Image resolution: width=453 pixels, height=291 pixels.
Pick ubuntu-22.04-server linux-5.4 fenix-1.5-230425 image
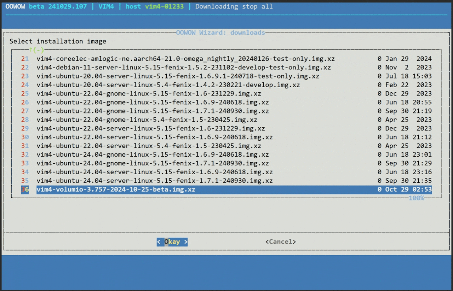[226, 146]
